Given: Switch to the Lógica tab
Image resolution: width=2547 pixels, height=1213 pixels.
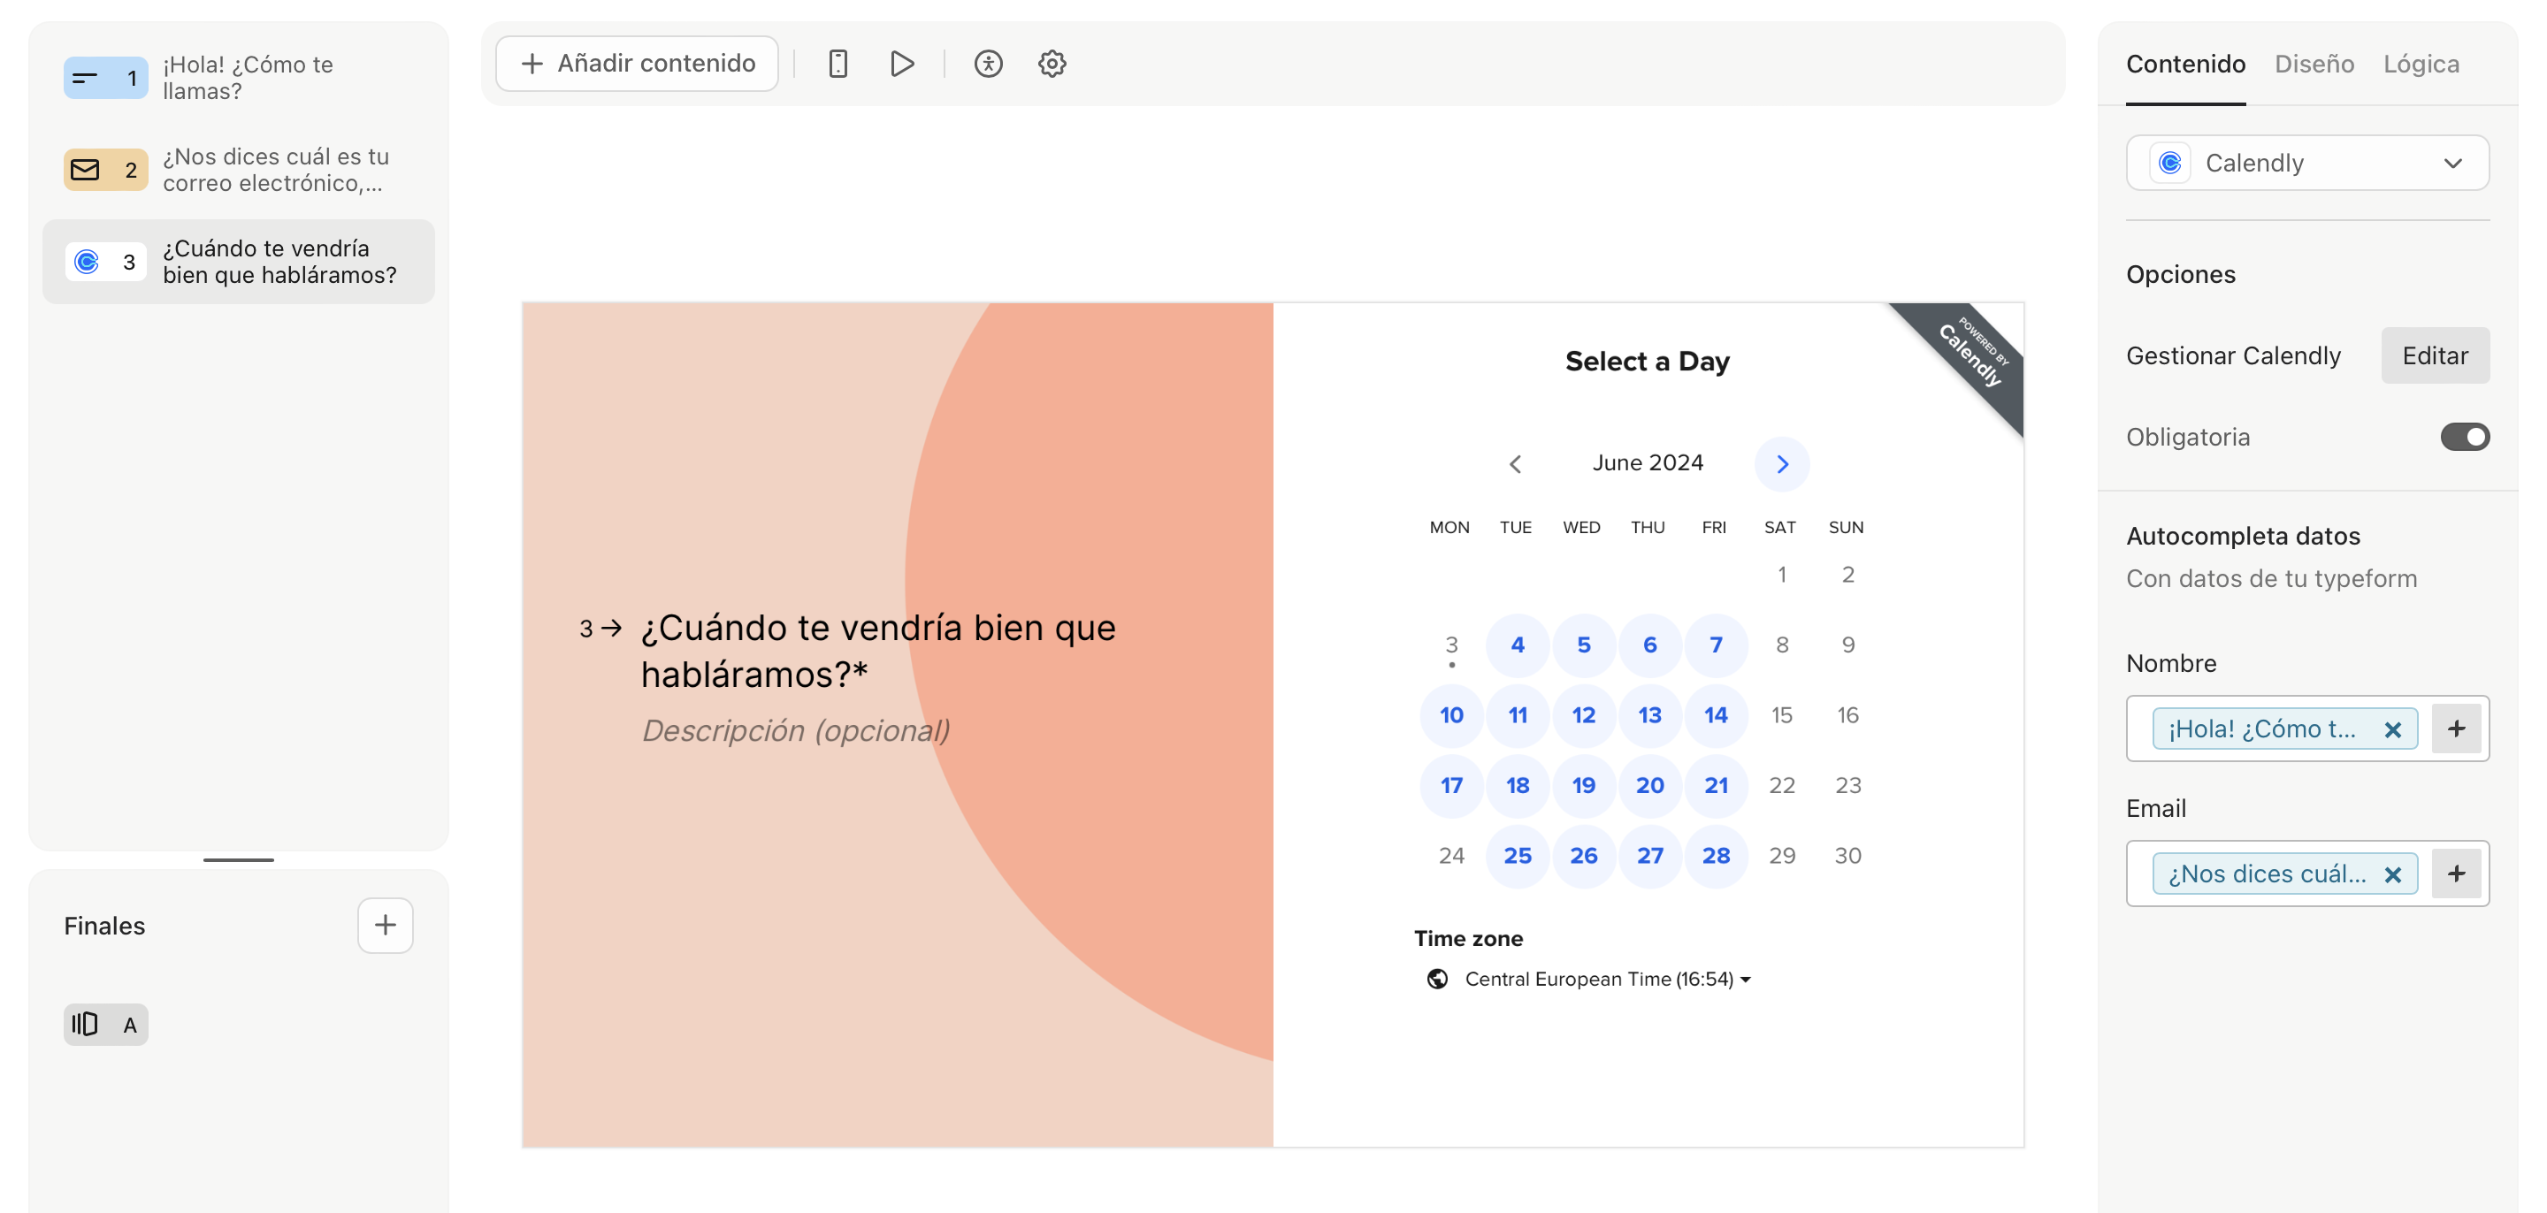Looking at the screenshot, I should [2421, 64].
